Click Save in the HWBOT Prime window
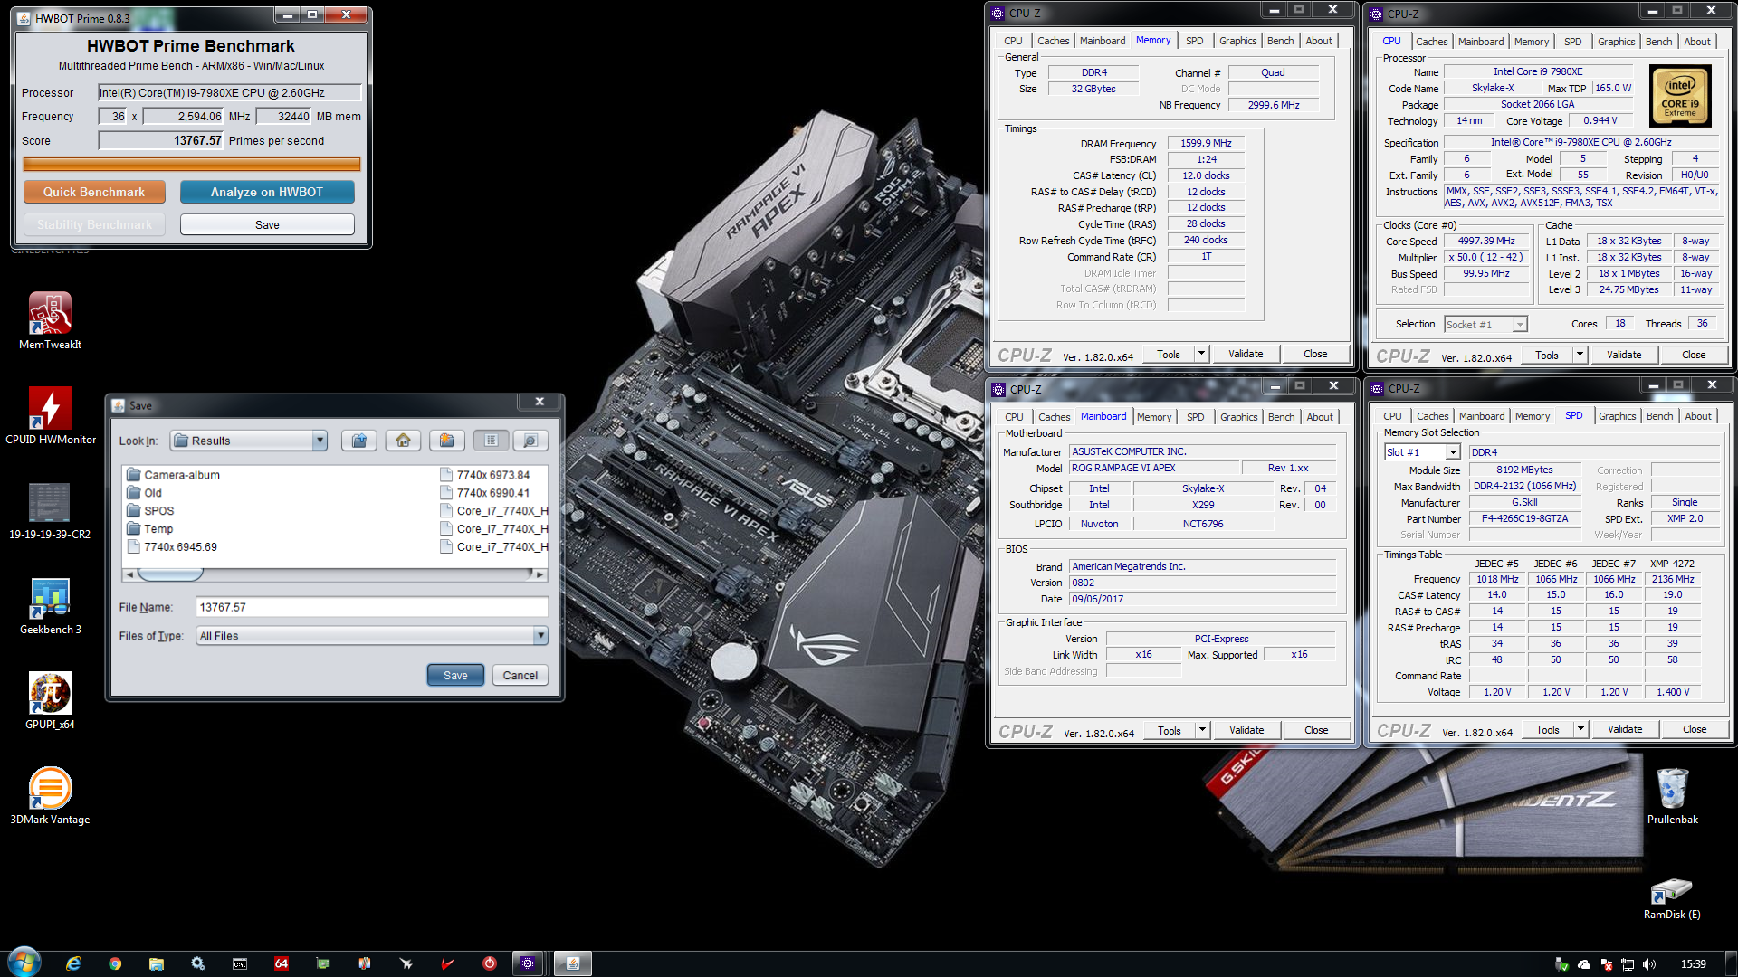Screen dimensions: 1738x977 tap(267, 224)
